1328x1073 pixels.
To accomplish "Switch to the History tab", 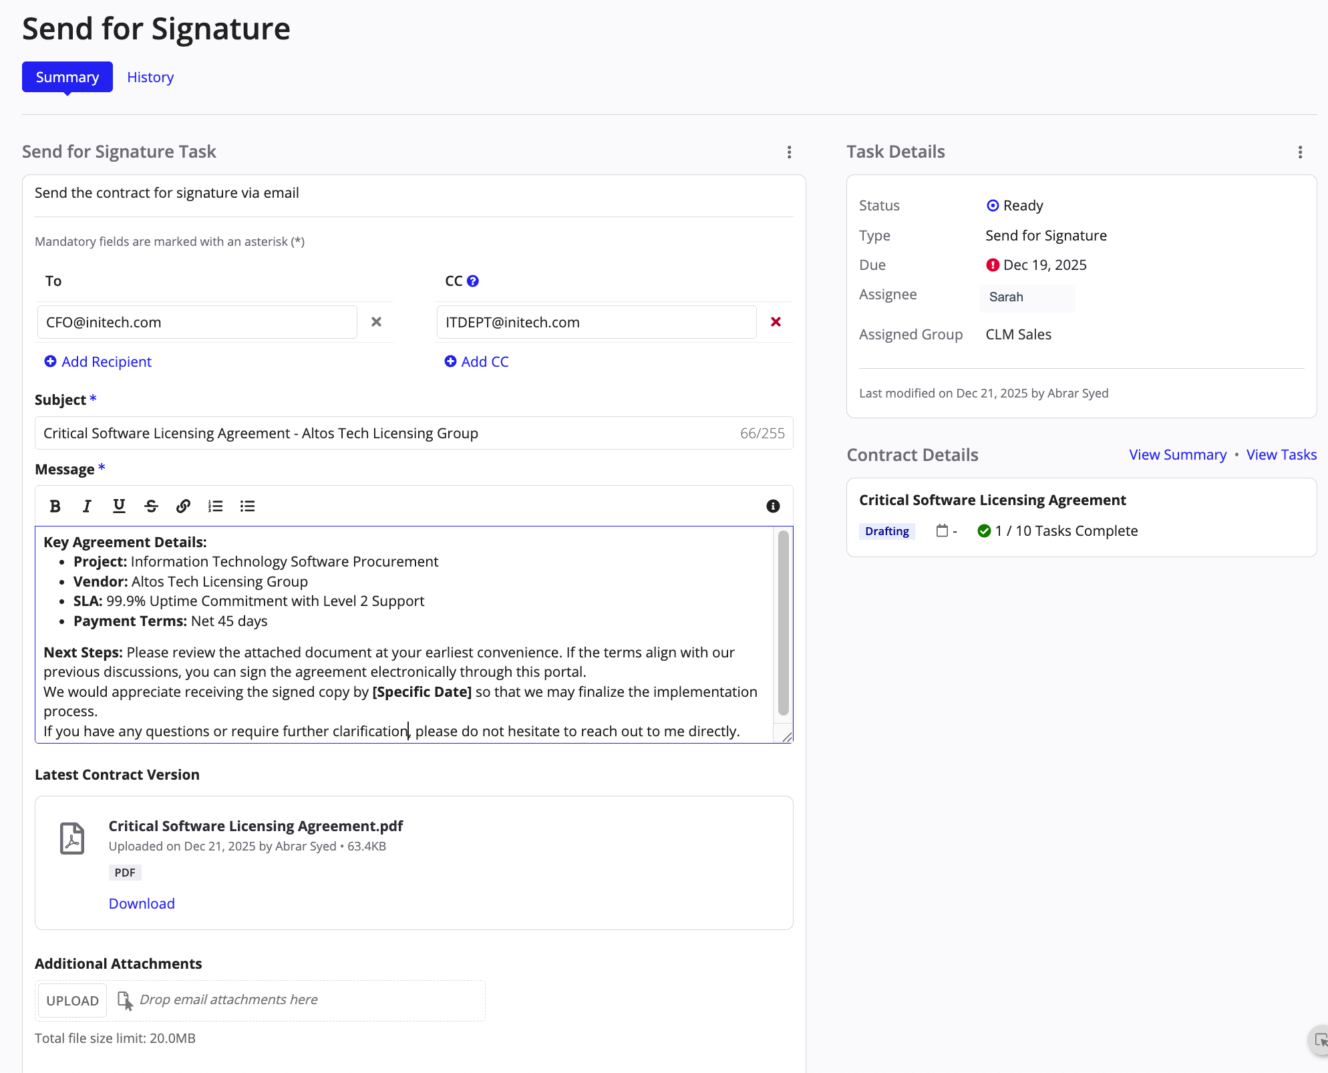I will (150, 78).
